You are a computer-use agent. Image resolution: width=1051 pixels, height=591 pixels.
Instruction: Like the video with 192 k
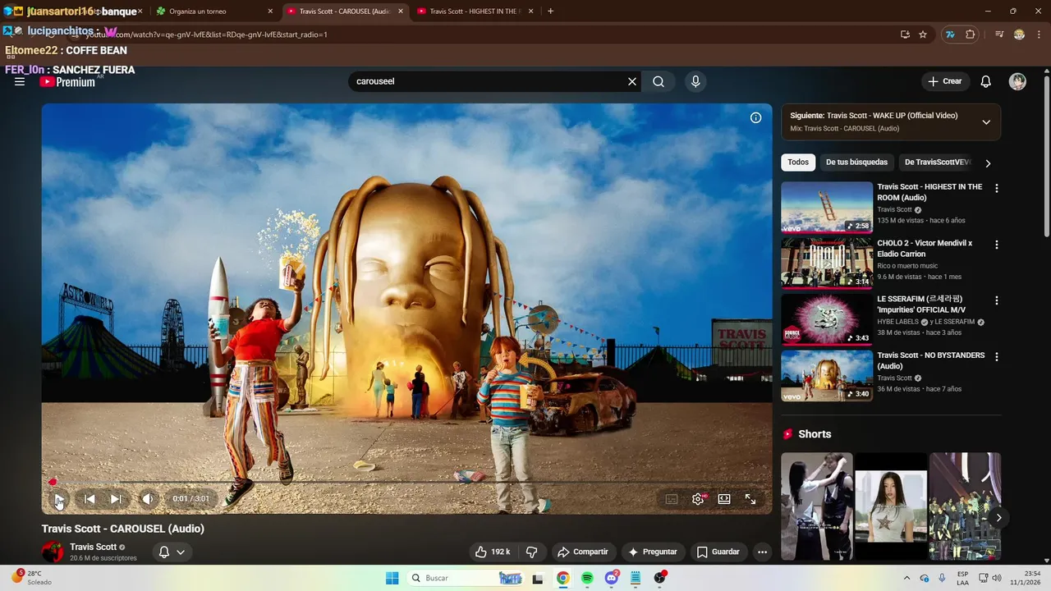click(x=493, y=552)
